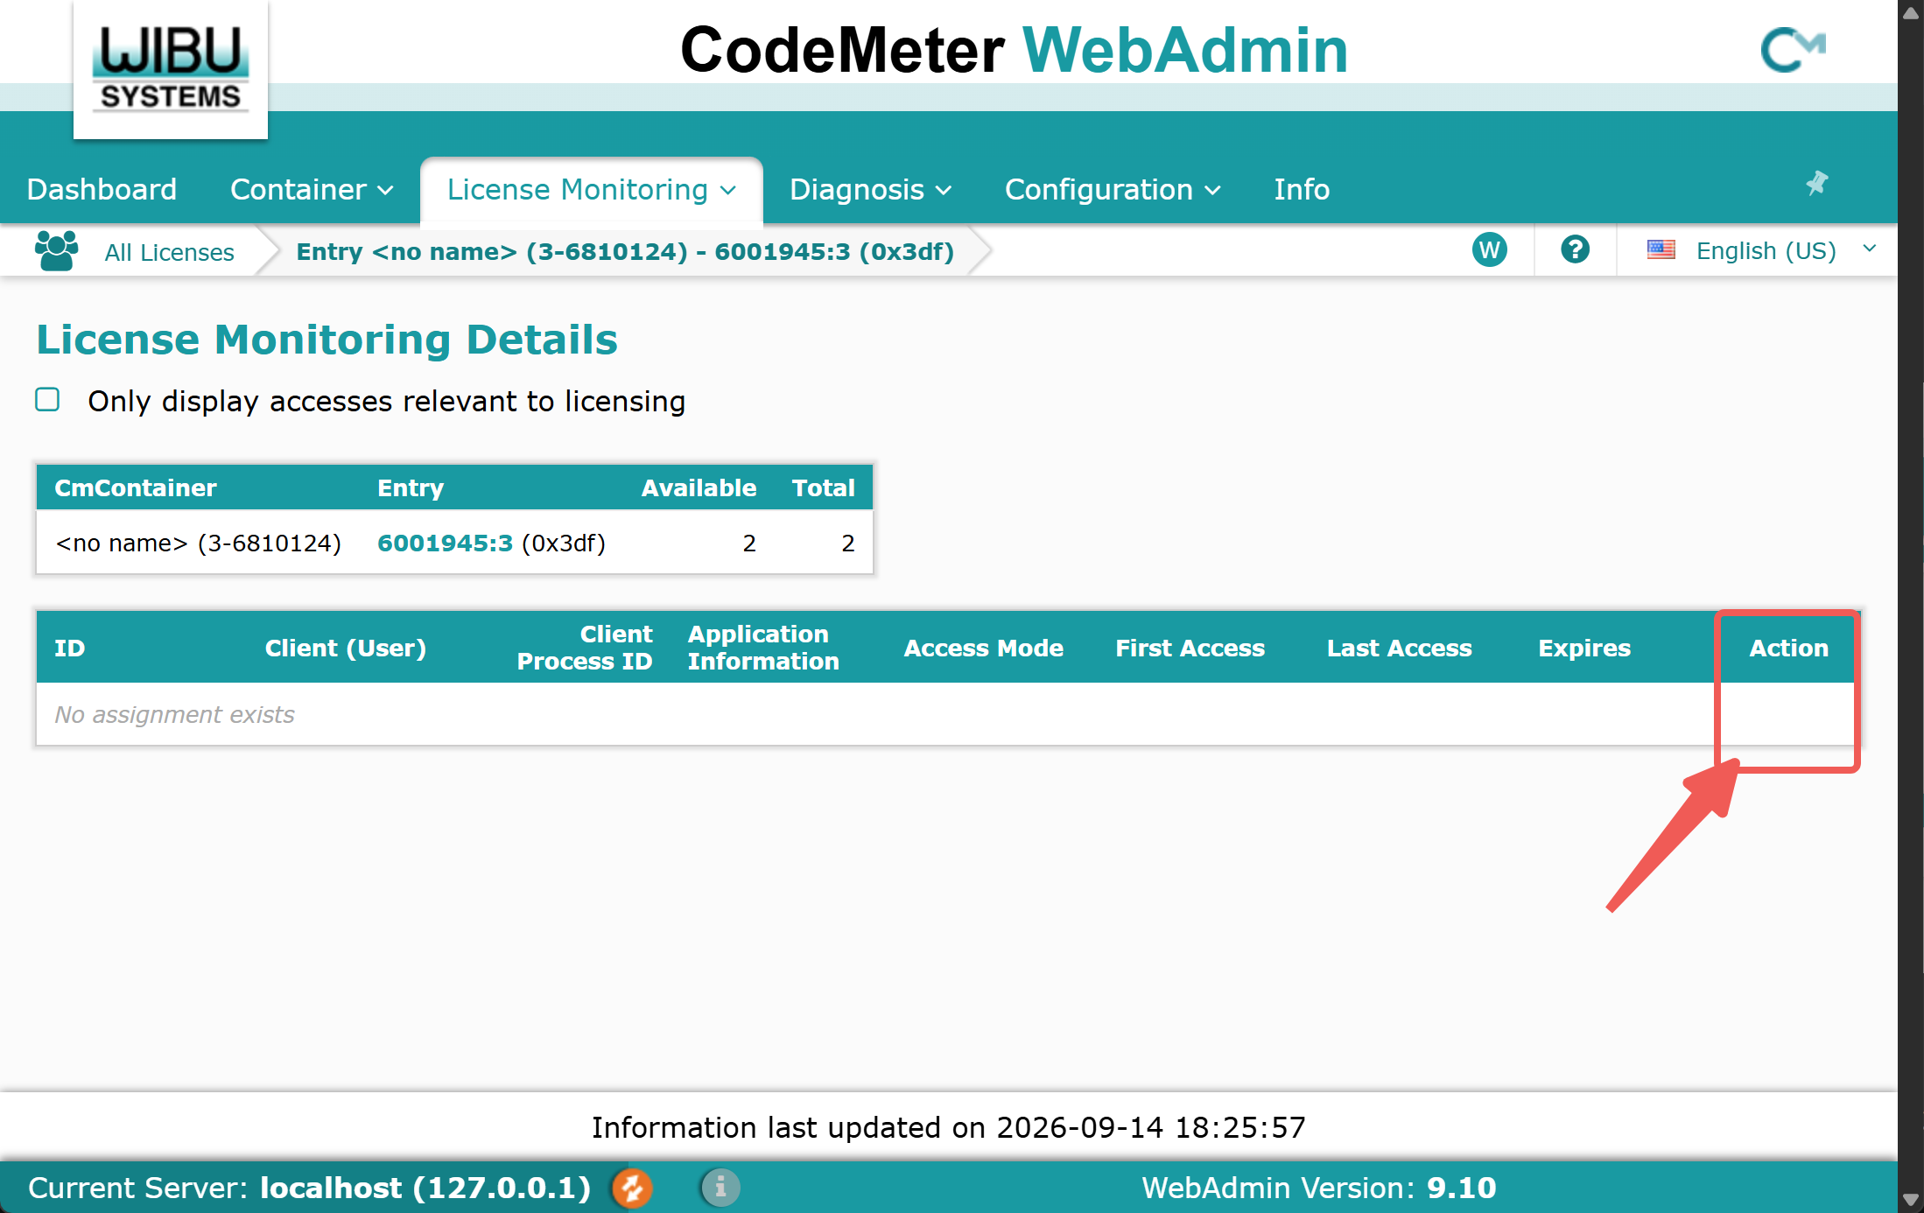Click the Total column header

pyautogui.click(x=823, y=488)
